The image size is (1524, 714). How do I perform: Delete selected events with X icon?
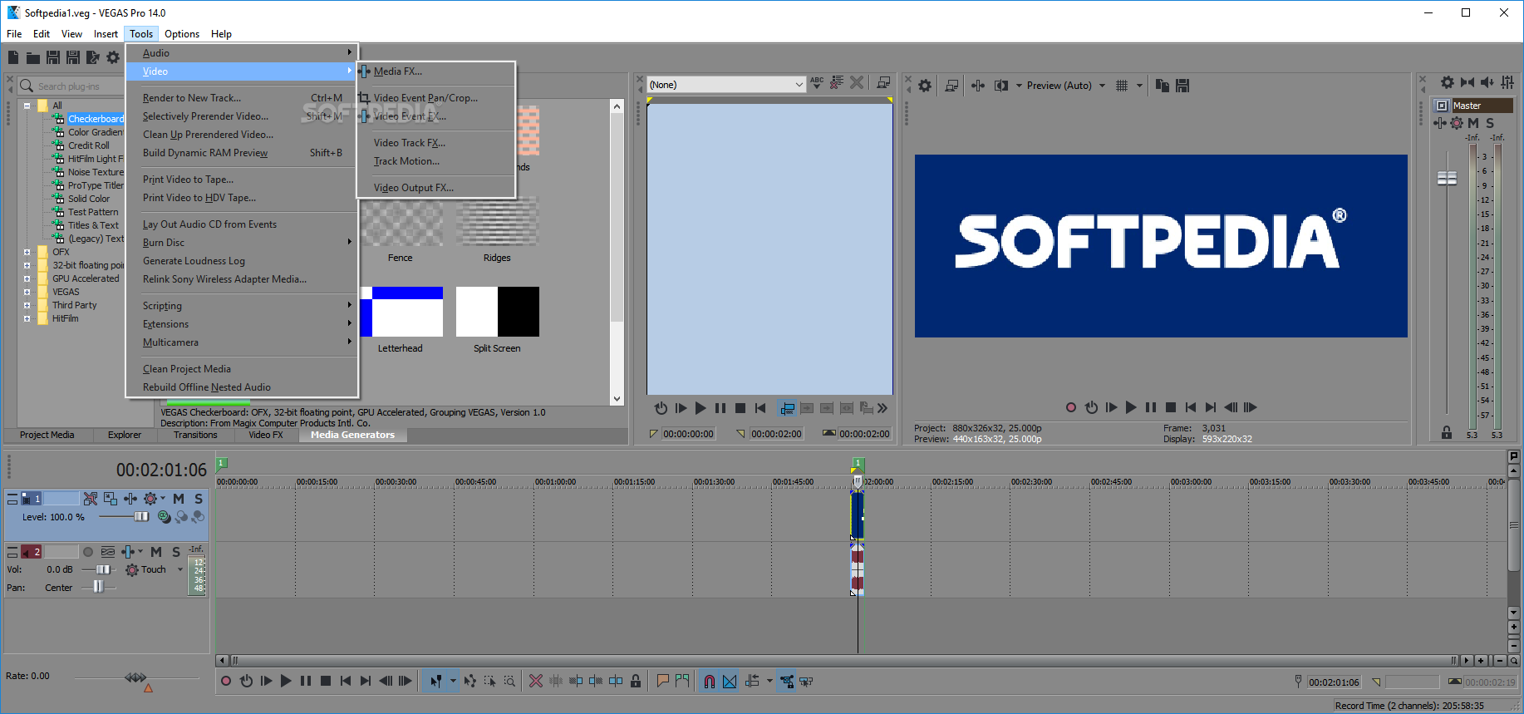pos(536,681)
